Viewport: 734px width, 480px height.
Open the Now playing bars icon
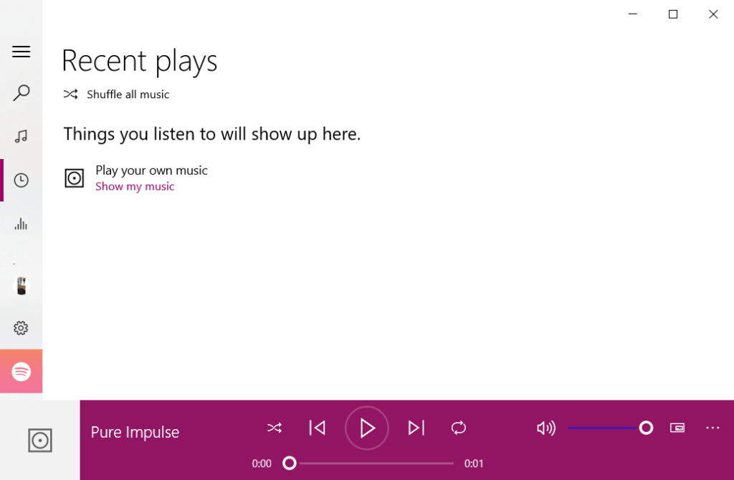pyautogui.click(x=21, y=224)
